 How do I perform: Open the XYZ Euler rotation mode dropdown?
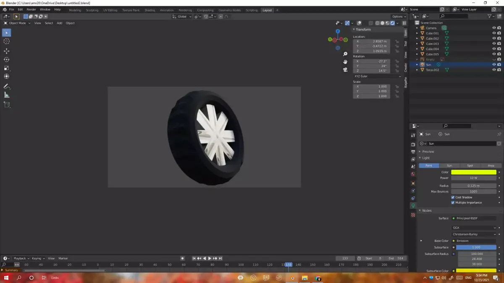tap(377, 76)
